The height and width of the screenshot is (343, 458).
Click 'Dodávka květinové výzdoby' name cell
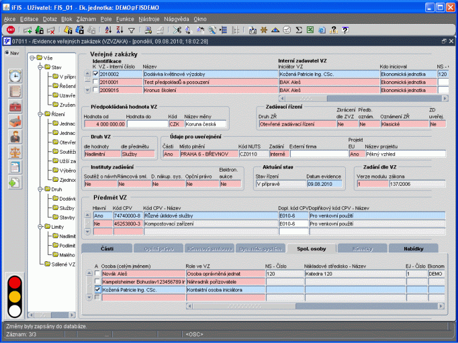tap(210, 74)
